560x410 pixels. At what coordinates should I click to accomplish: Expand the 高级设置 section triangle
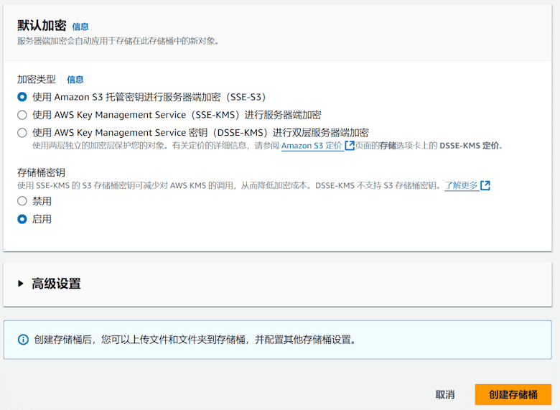[x=21, y=284]
